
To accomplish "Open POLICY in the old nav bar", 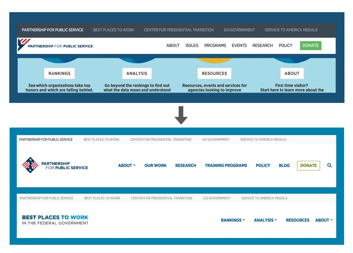I will [286, 45].
